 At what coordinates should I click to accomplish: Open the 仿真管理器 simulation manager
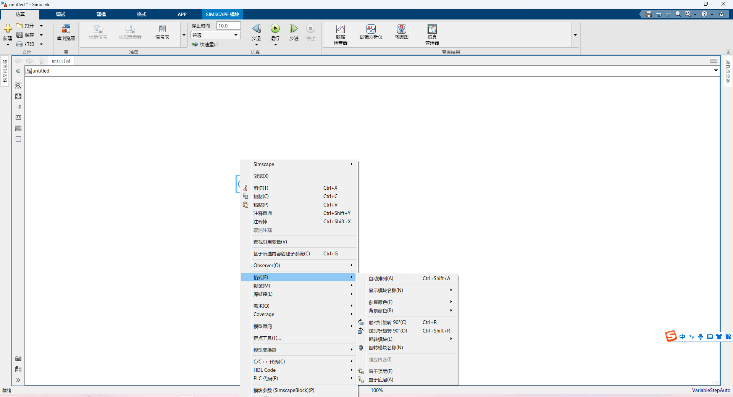coord(432,34)
